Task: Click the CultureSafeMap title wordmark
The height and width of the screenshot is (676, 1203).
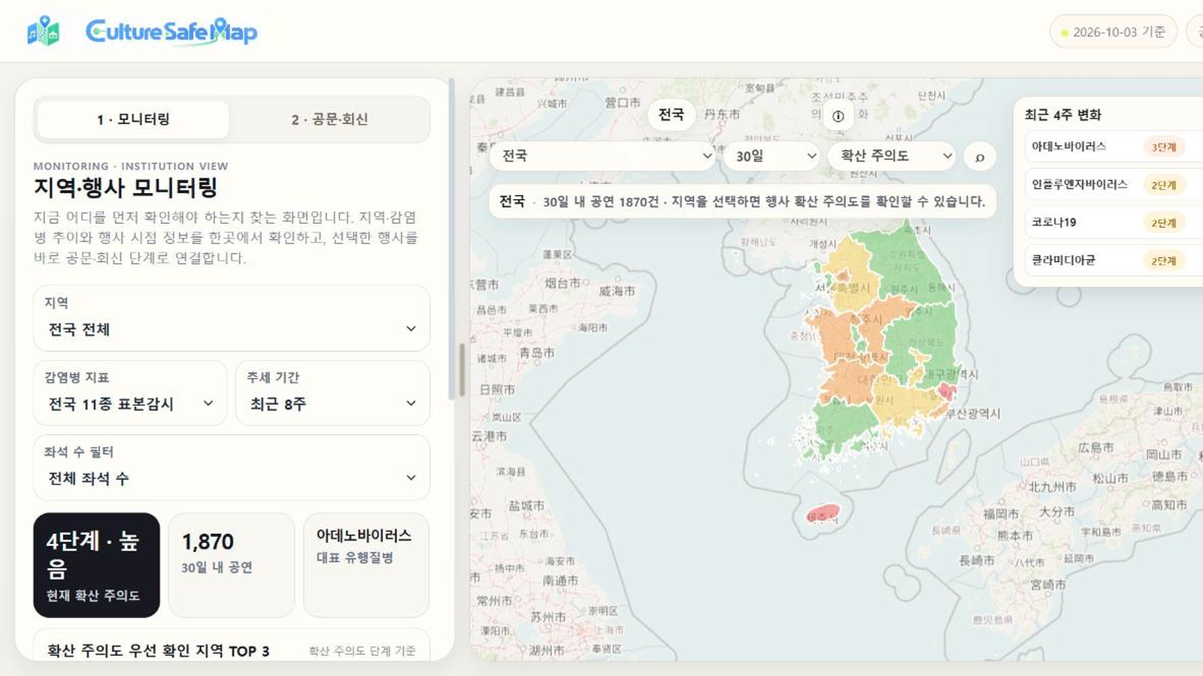Action: [x=171, y=32]
